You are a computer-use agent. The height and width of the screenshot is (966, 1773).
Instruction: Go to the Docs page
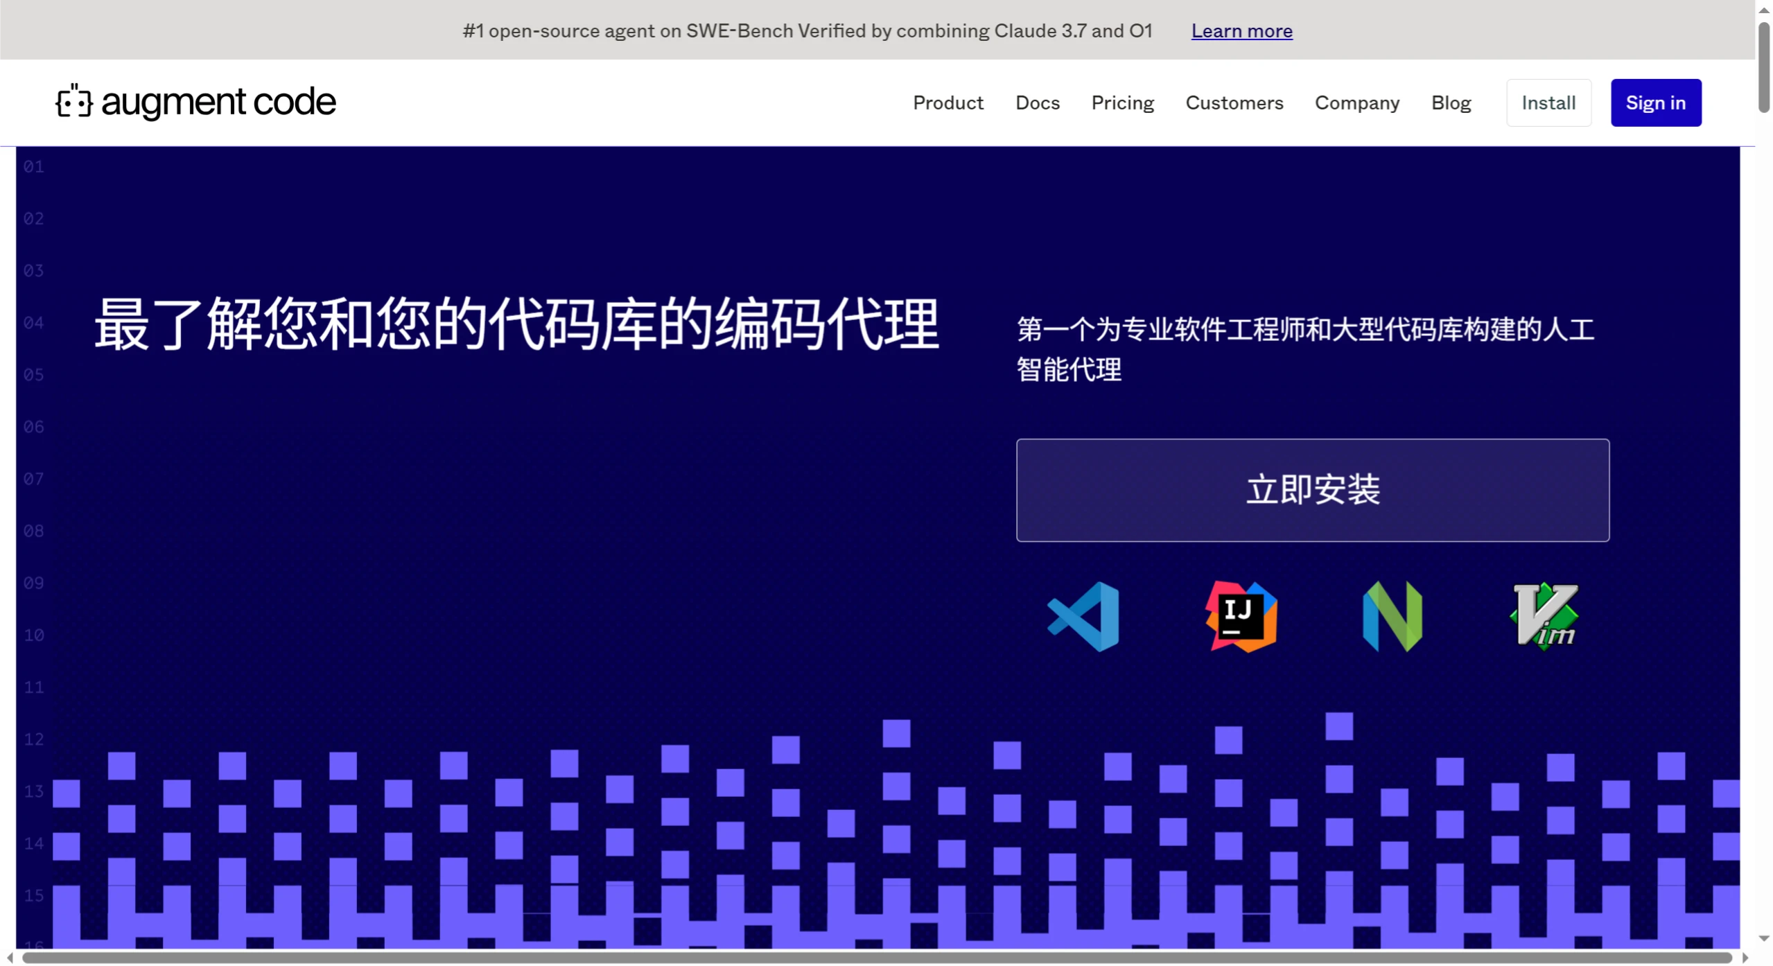point(1037,103)
